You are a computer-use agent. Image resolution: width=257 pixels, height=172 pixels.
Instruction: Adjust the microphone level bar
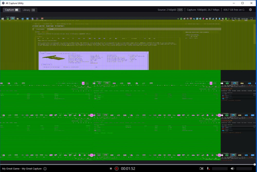pyautogui.click(x=220, y=169)
